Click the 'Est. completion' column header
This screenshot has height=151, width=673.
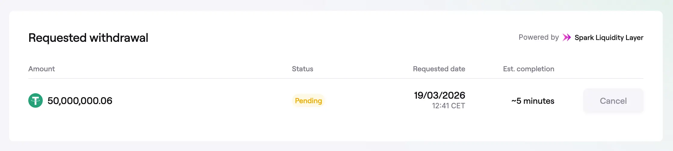tap(529, 69)
